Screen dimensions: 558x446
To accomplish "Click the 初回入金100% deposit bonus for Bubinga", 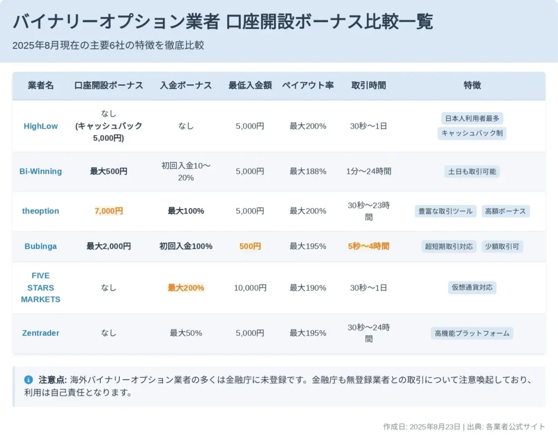I will coord(186,246).
